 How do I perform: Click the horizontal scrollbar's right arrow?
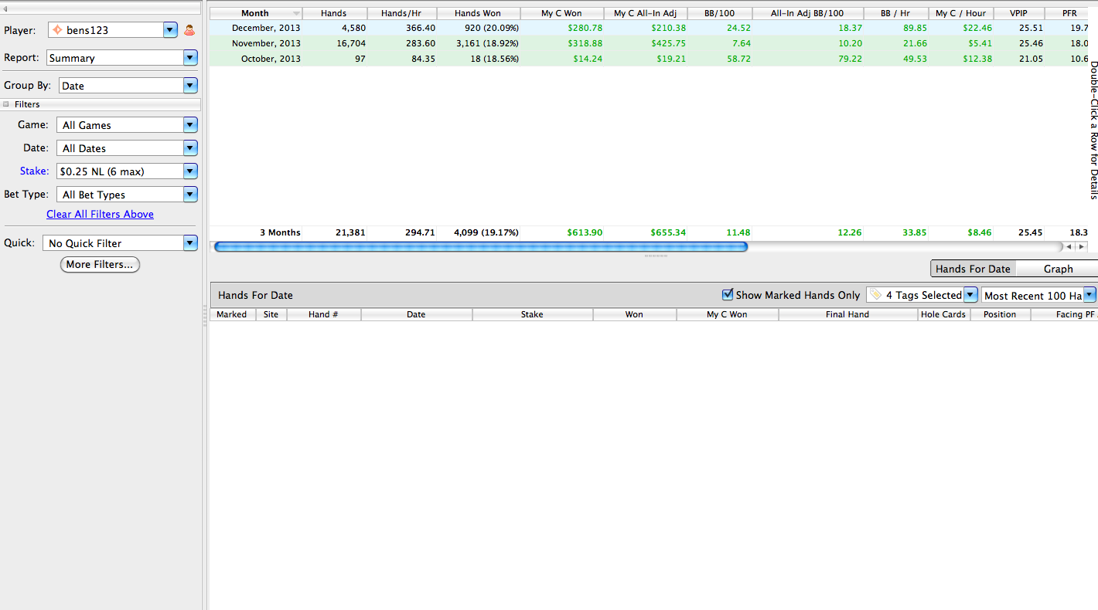coord(1082,247)
